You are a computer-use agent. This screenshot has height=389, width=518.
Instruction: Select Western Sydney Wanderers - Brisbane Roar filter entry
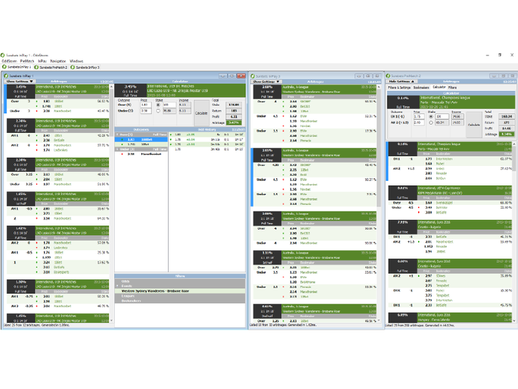(x=180, y=291)
